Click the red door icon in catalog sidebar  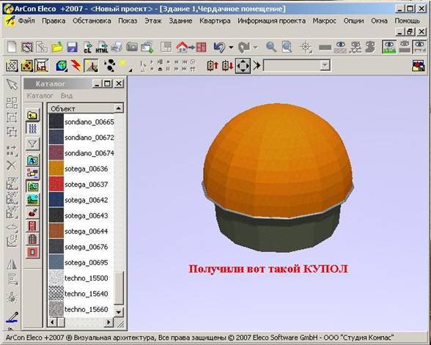coord(32,226)
